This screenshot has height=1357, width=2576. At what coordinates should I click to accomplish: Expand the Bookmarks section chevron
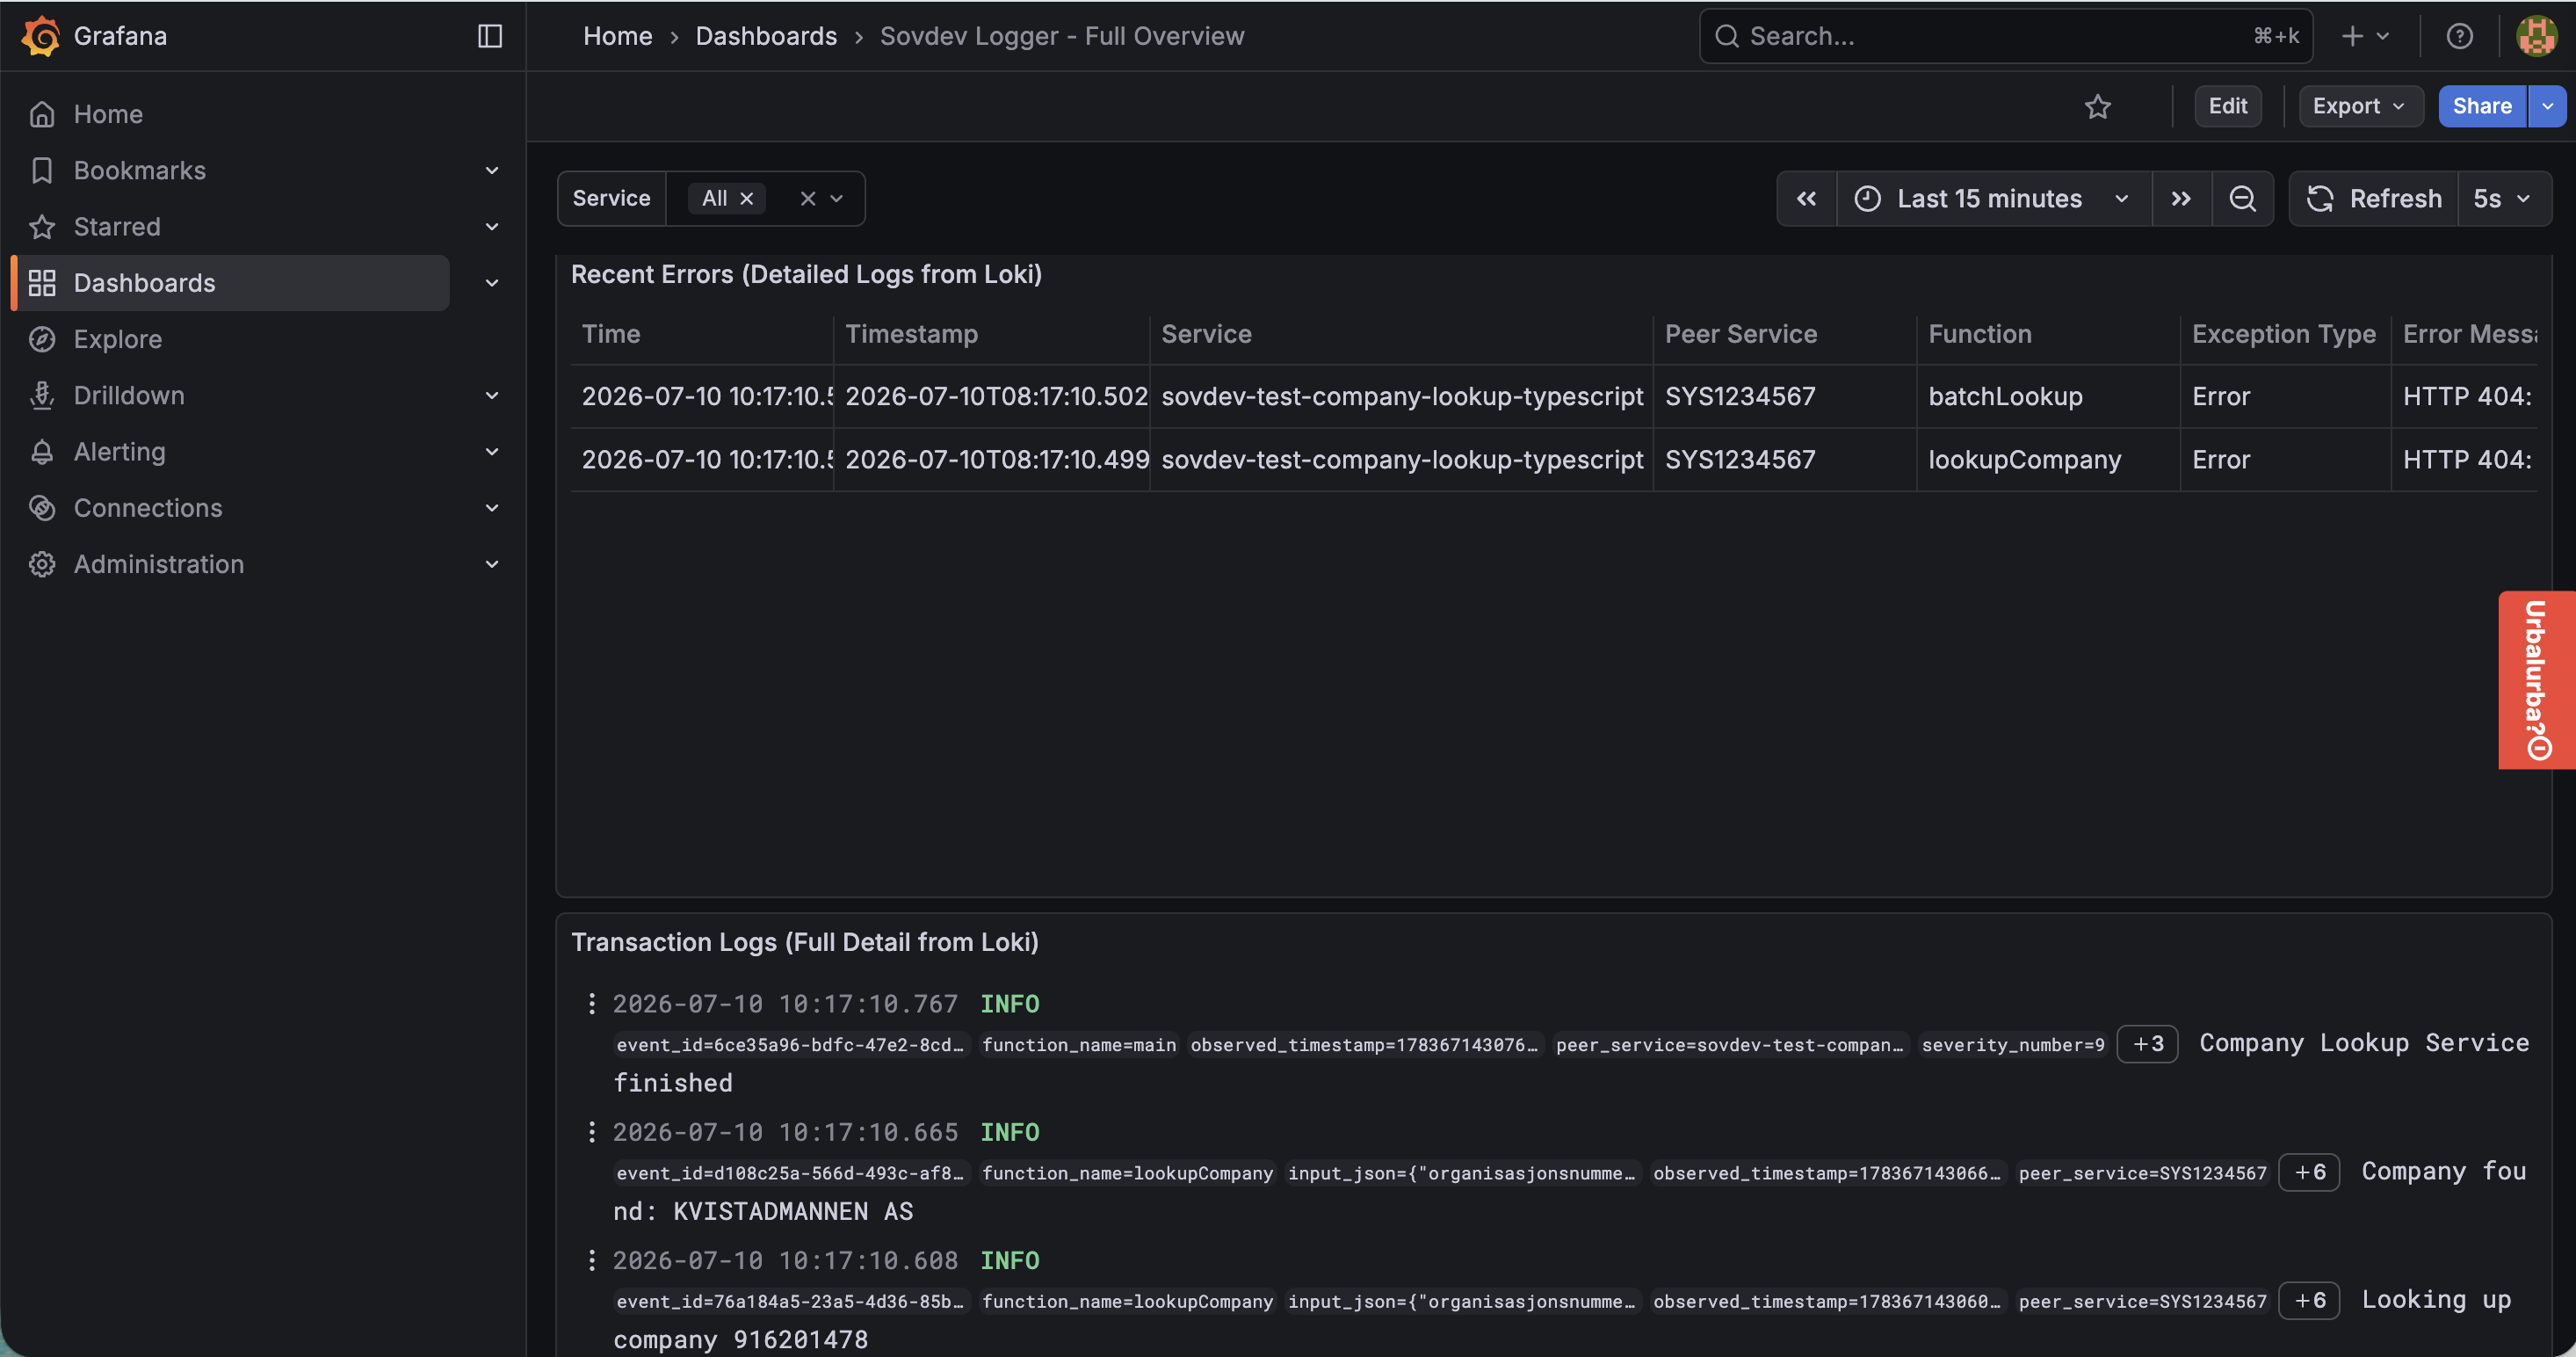(x=492, y=170)
